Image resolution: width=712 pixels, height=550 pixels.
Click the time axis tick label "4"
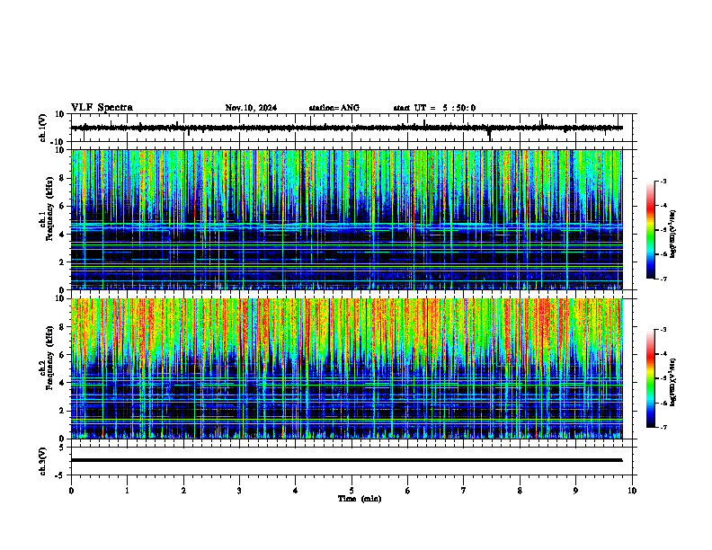pyautogui.click(x=296, y=491)
